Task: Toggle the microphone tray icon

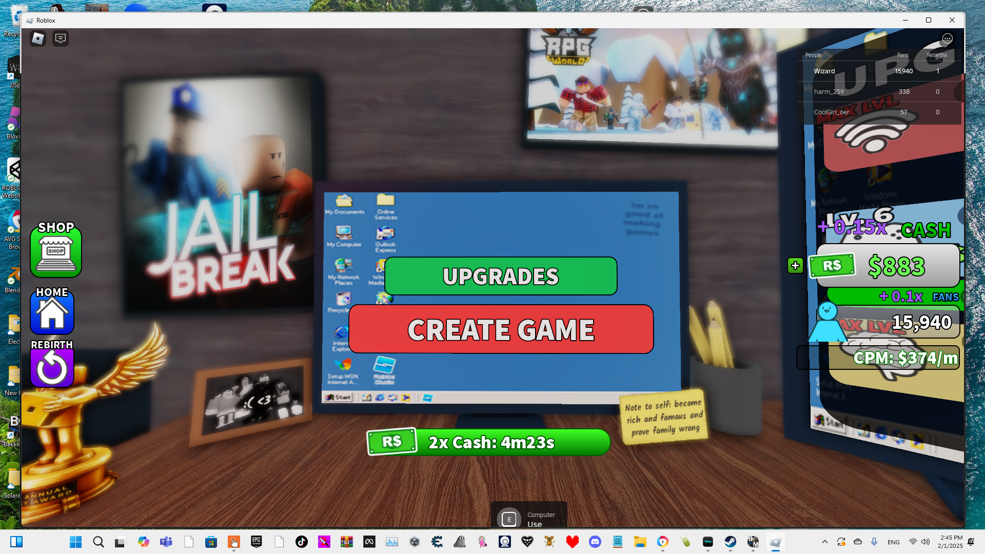Action: click(x=874, y=542)
